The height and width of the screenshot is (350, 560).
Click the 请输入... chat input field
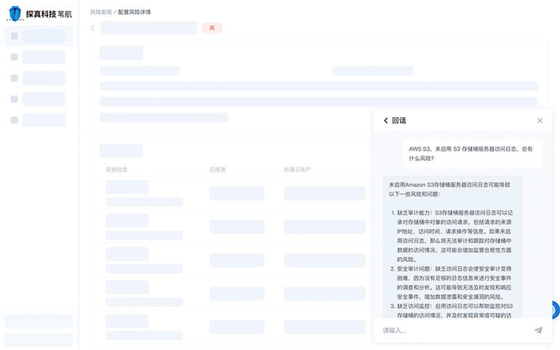[455, 330]
